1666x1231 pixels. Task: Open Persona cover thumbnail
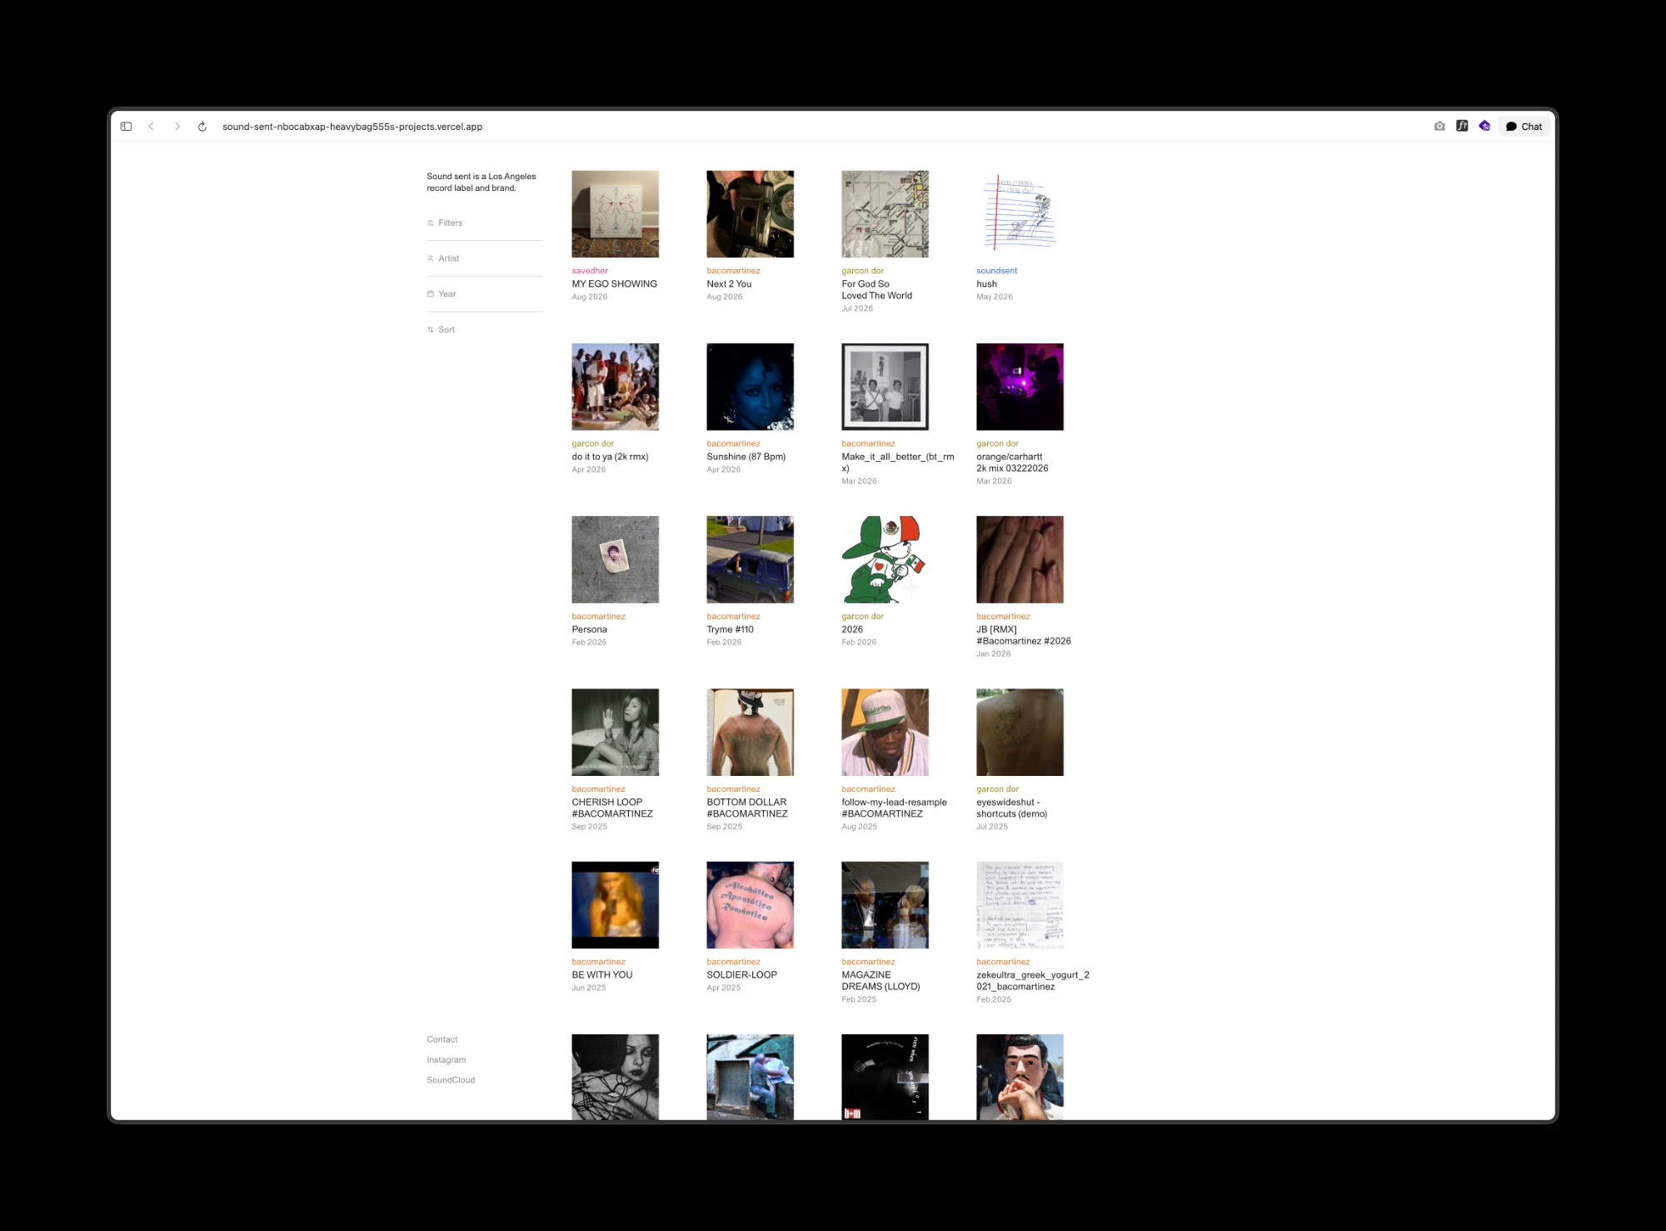[x=615, y=559]
